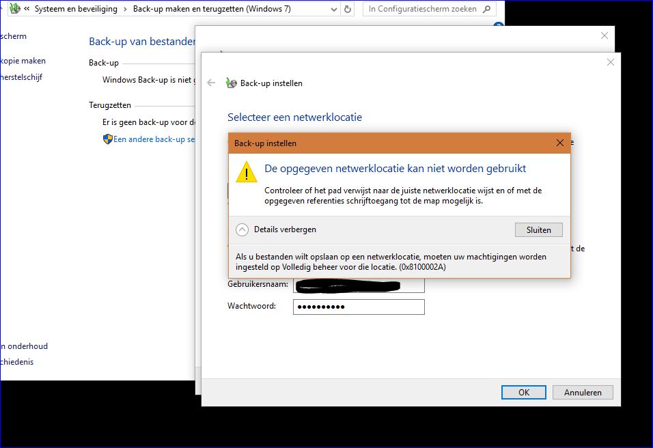Click 'De opgegeven netwerklocatie kan niet worden gebruikt' heading
The image size is (653, 448).
coord(395,169)
